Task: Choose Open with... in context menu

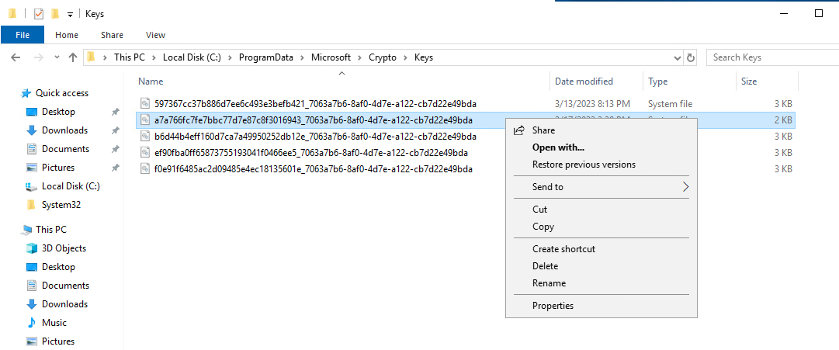Action: [x=602, y=147]
